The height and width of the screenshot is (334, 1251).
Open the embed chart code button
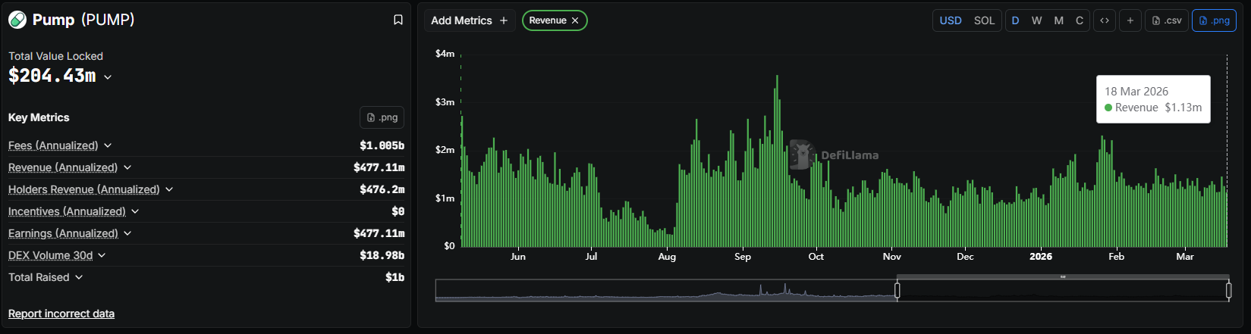[1105, 20]
